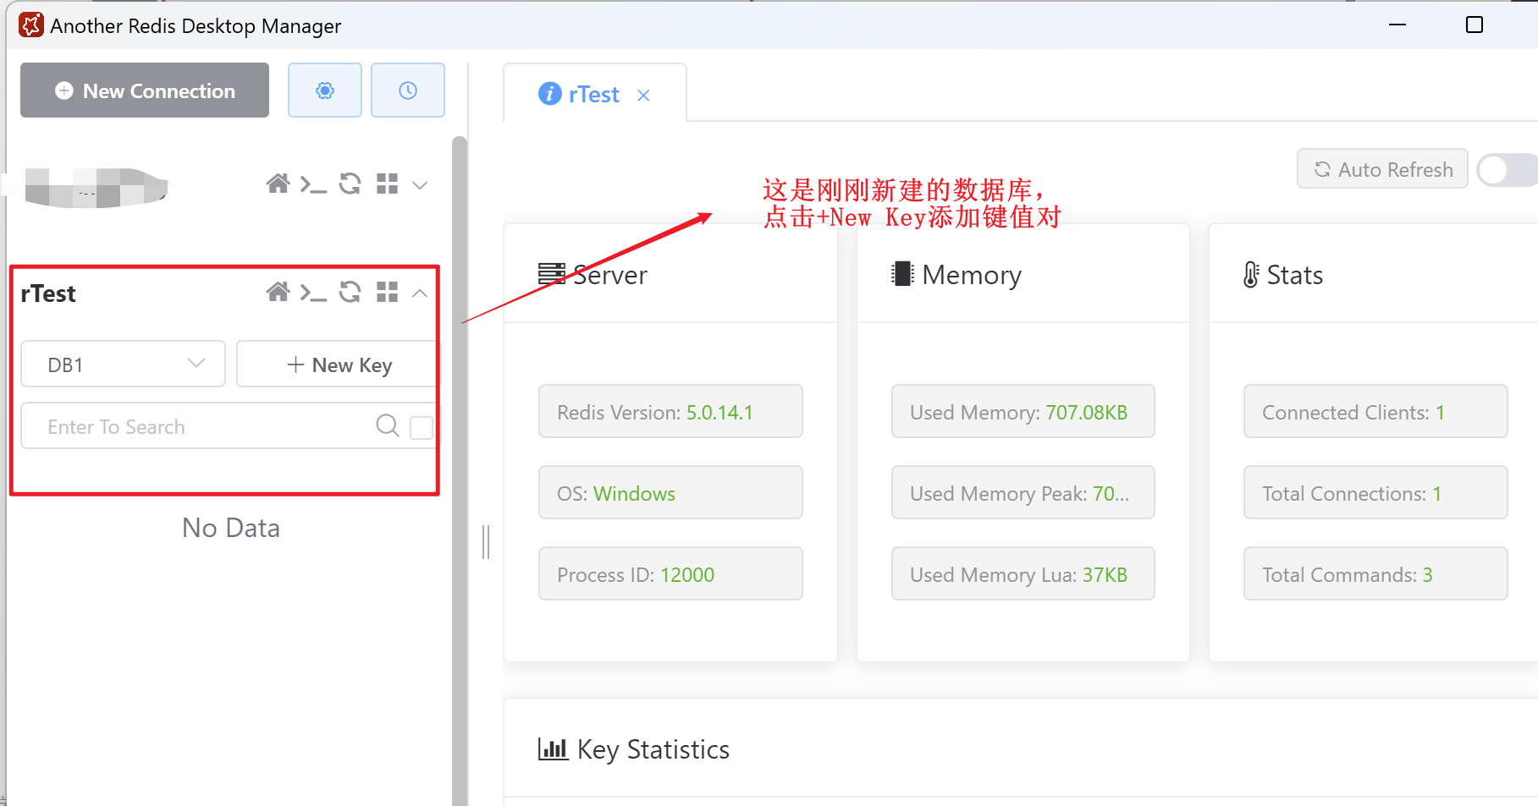Open console of the blurred connection
The image size is (1538, 806).
pyautogui.click(x=313, y=184)
